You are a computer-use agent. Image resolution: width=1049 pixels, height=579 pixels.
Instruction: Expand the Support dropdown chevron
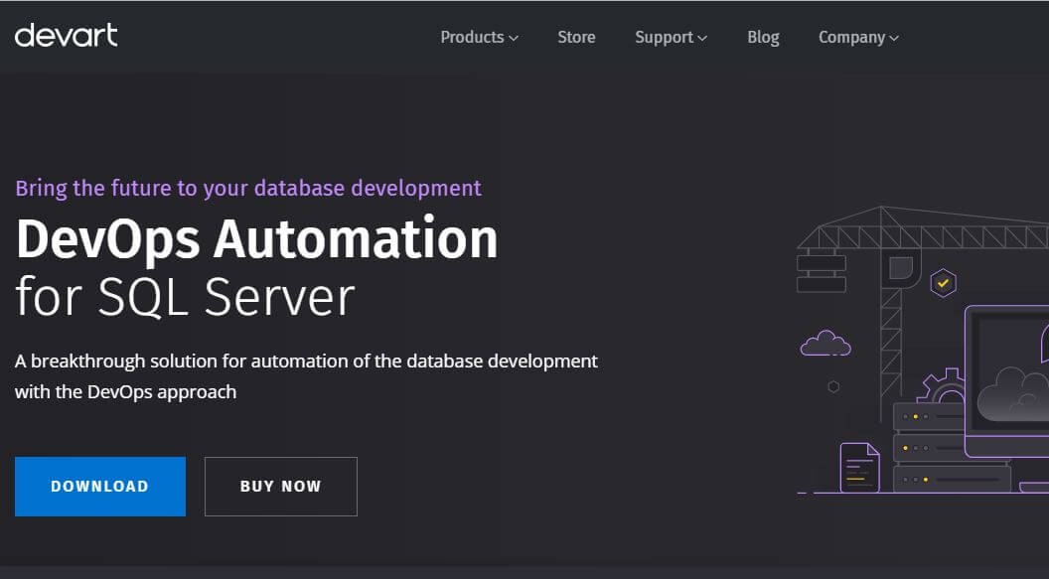pyautogui.click(x=701, y=38)
